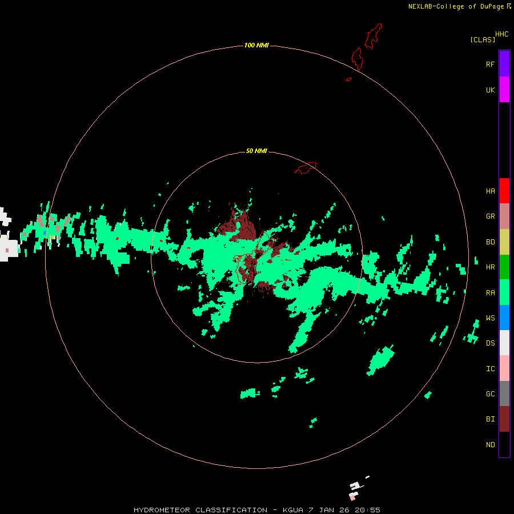Click the HR legend label
The height and width of the screenshot is (514, 514).
click(x=490, y=267)
